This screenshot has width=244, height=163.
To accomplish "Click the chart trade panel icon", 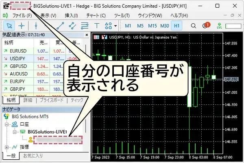I will point(104,37).
